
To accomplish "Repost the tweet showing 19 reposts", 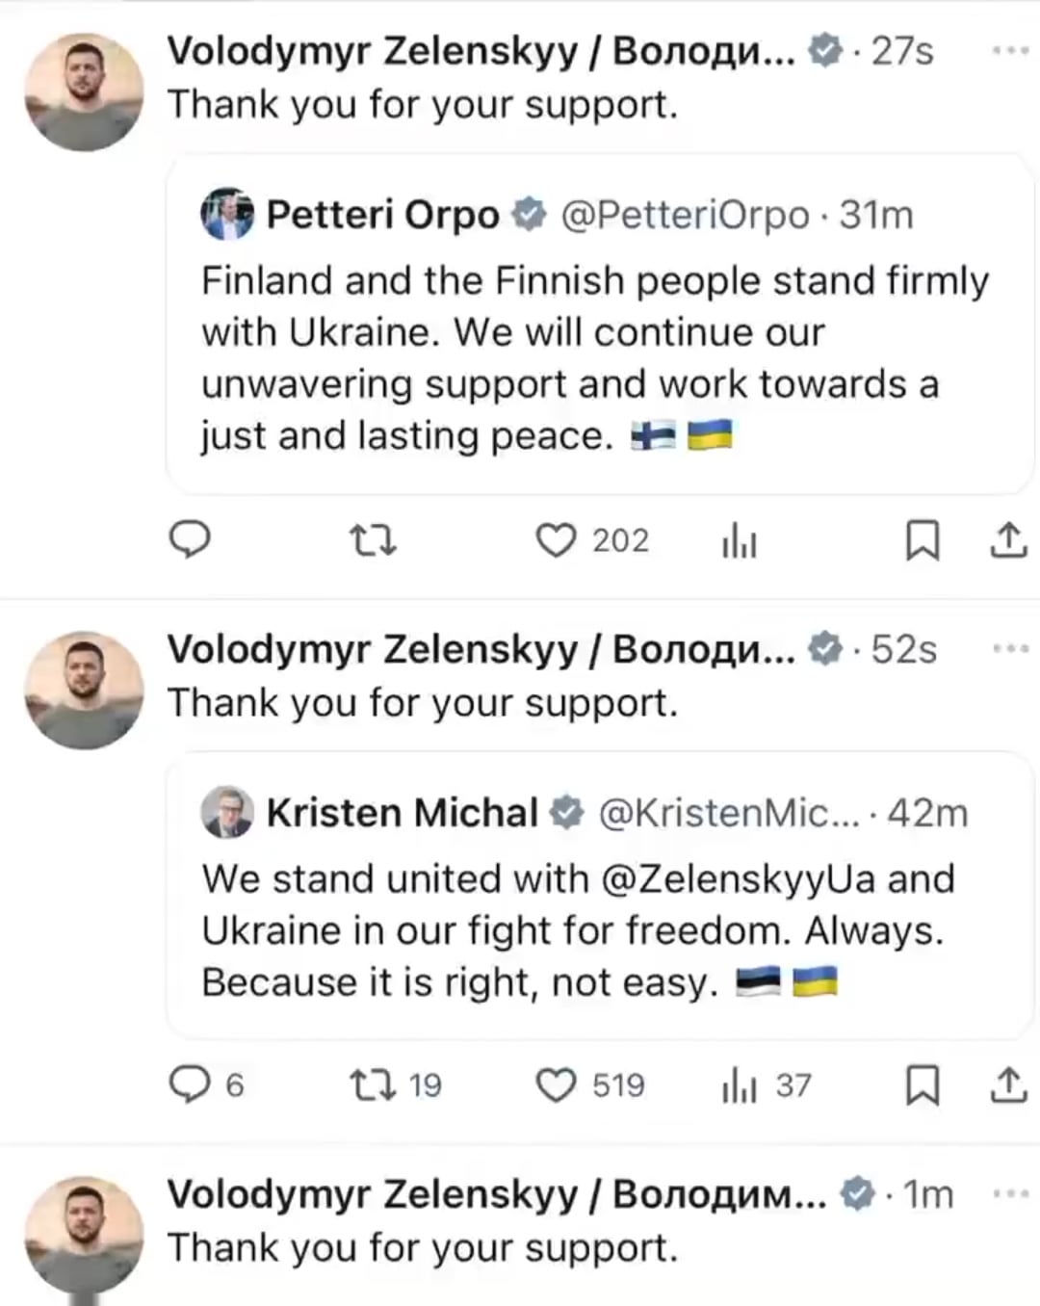I will (x=396, y=1085).
